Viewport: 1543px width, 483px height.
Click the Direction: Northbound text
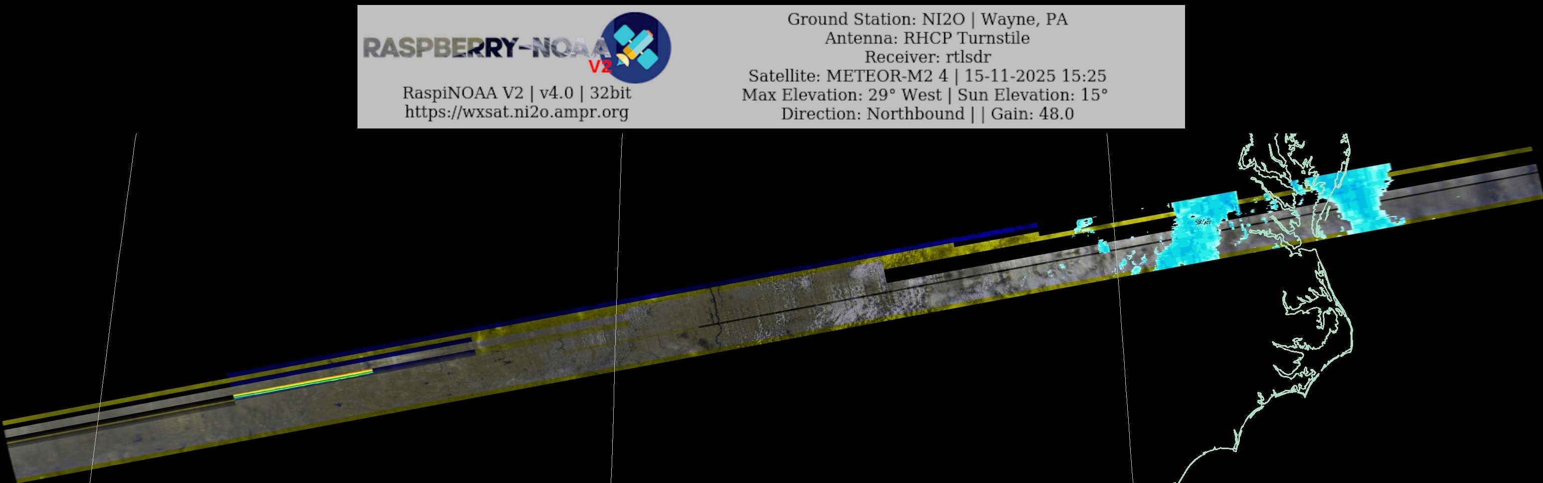(872, 114)
